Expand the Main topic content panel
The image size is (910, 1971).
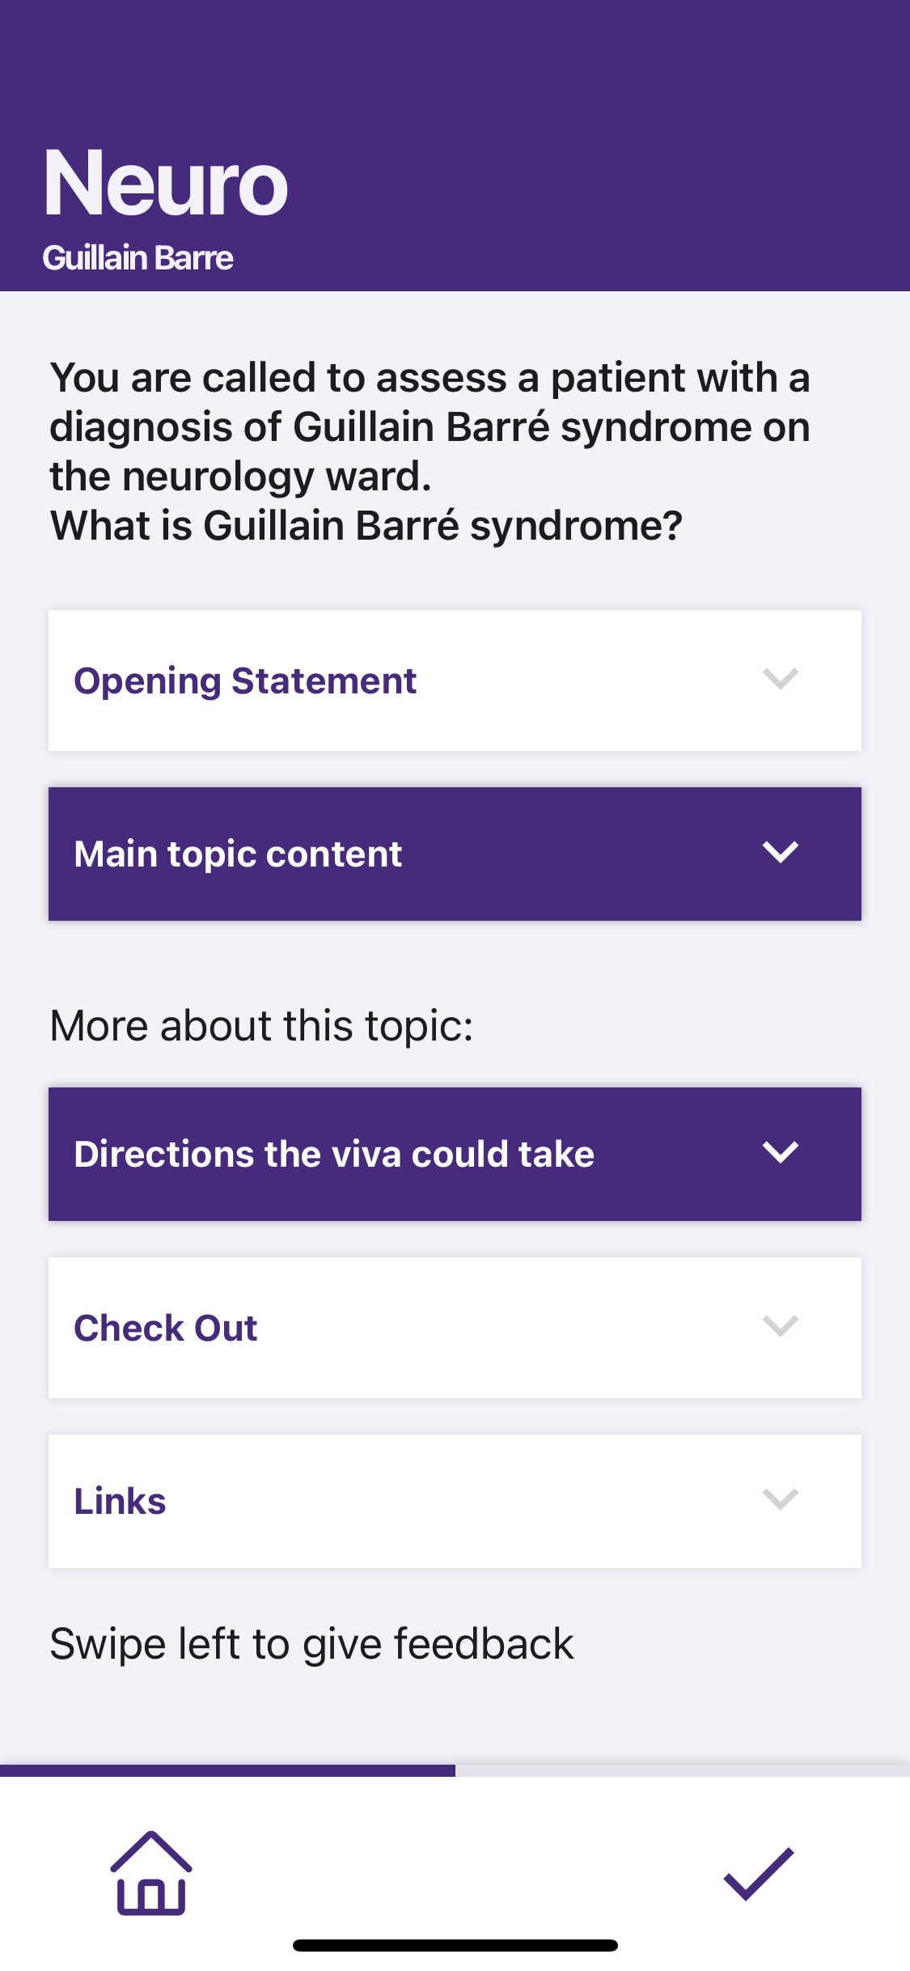tap(238, 854)
